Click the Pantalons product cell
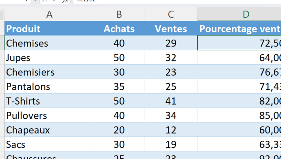The image size is (281, 159). [x=49, y=87]
